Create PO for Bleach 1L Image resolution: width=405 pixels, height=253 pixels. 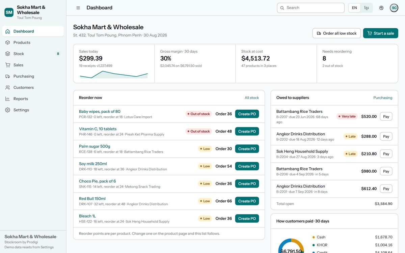[x=247, y=219]
